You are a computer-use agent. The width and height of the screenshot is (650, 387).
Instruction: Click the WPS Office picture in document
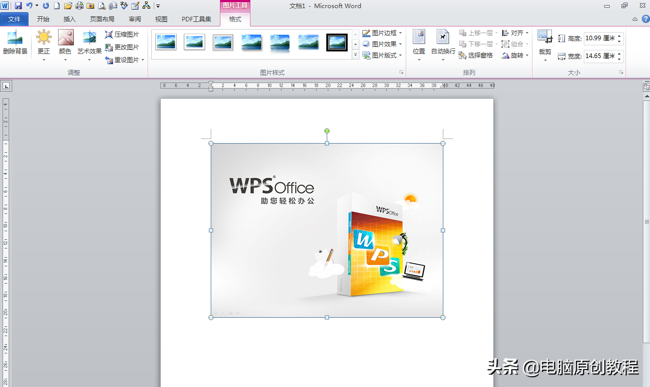click(327, 230)
